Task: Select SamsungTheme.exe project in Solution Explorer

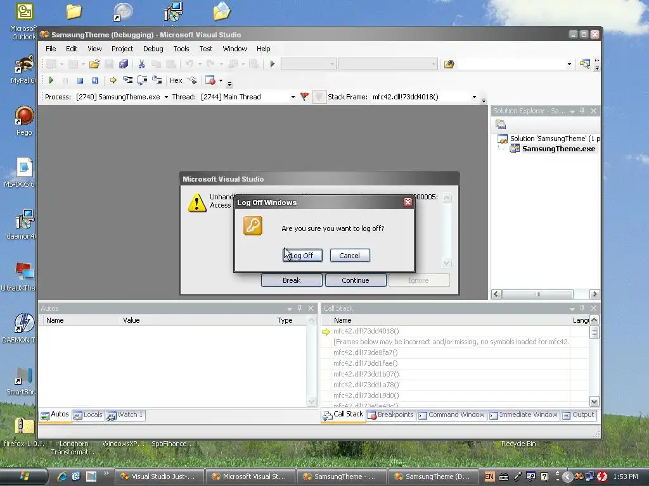Action: (x=558, y=149)
